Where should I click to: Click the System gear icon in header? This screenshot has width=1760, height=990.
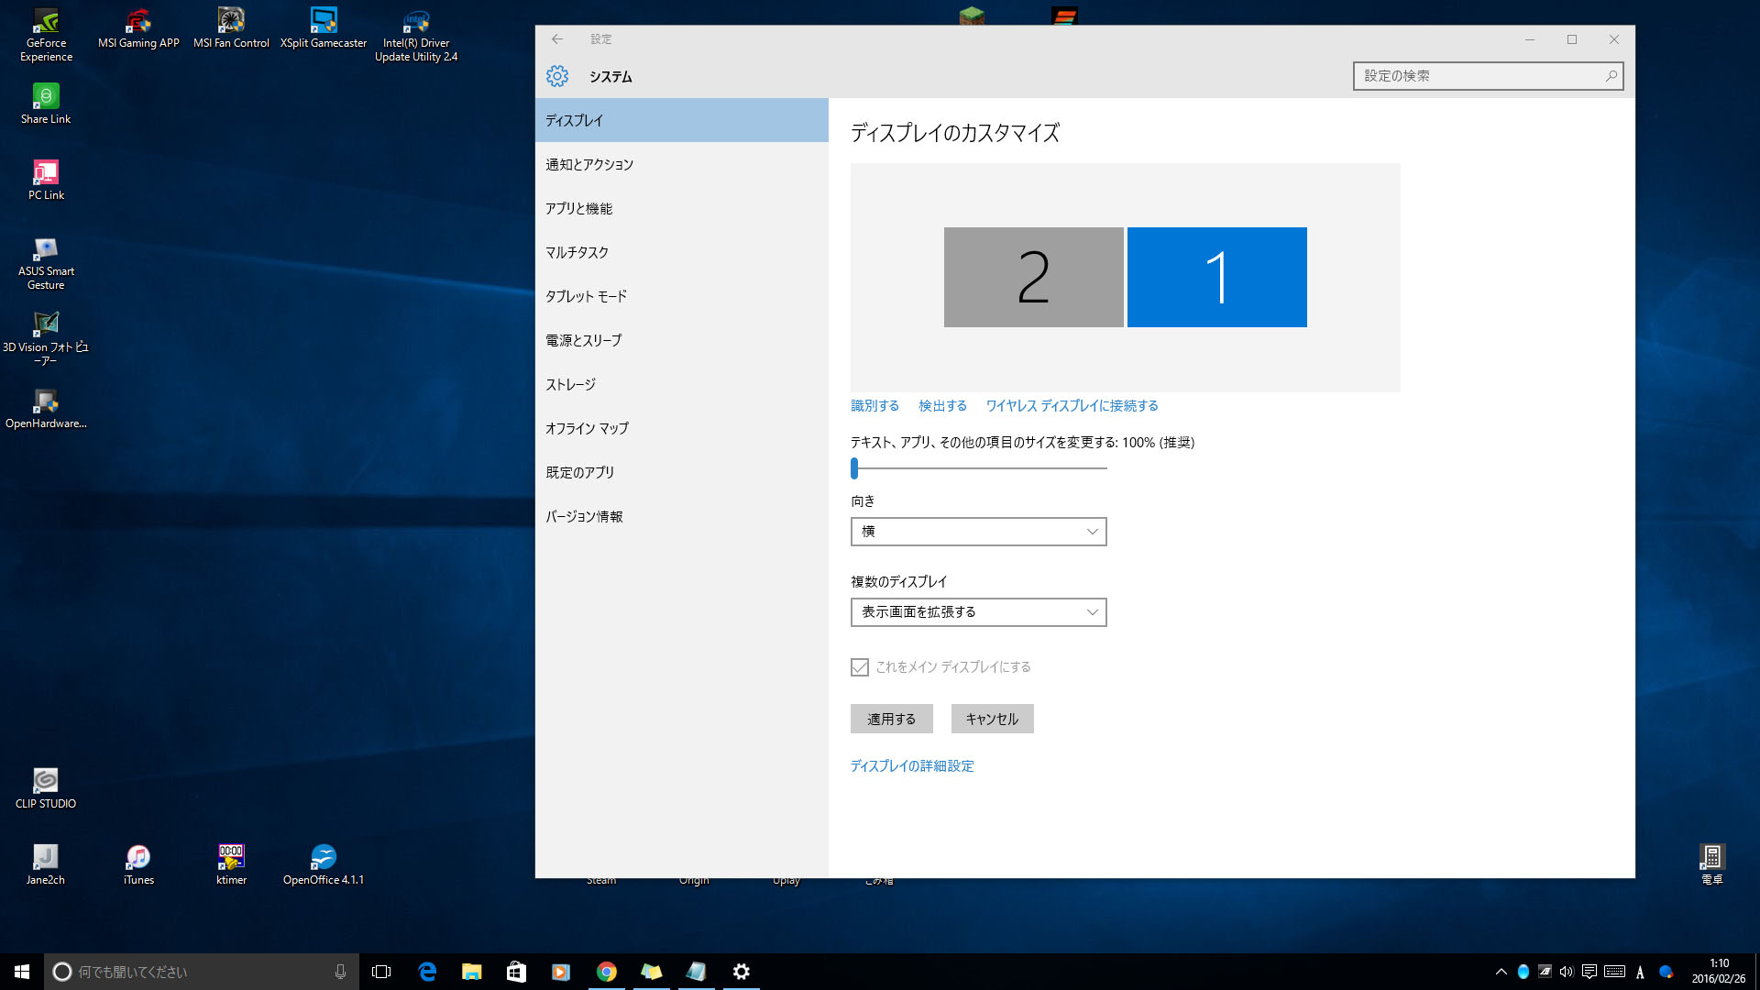[x=557, y=76]
